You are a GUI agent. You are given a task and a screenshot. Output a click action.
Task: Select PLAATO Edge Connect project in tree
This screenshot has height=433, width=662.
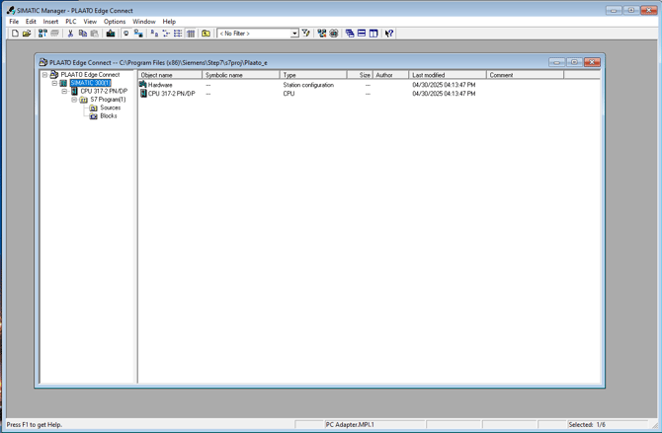pyautogui.click(x=90, y=75)
